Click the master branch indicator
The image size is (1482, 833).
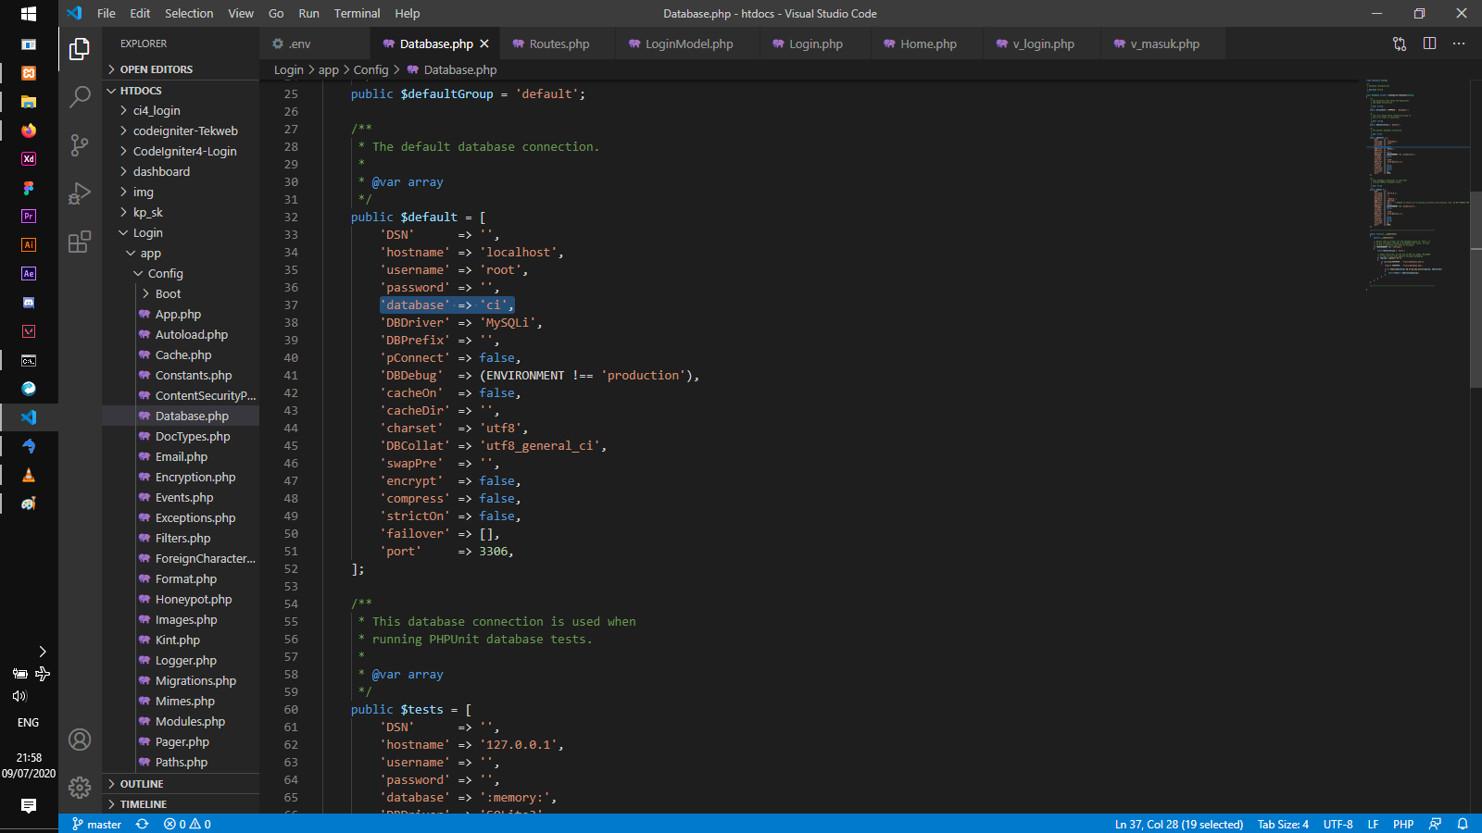click(95, 824)
